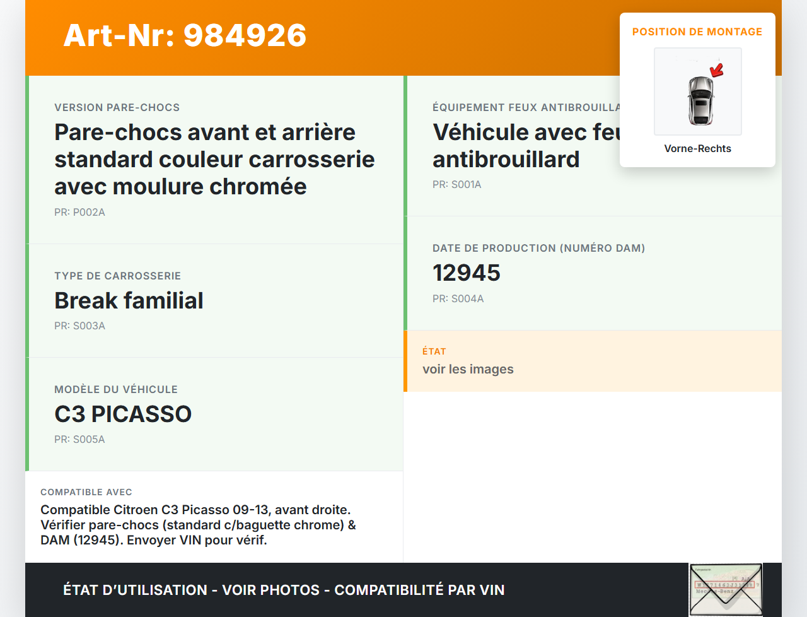
Task: Select the "C3 PICASSO" model name
Action: click(123, 414)
